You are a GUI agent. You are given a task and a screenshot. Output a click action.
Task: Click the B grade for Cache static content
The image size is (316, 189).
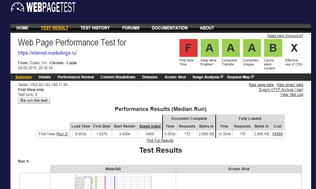click(x=273, y=48)
